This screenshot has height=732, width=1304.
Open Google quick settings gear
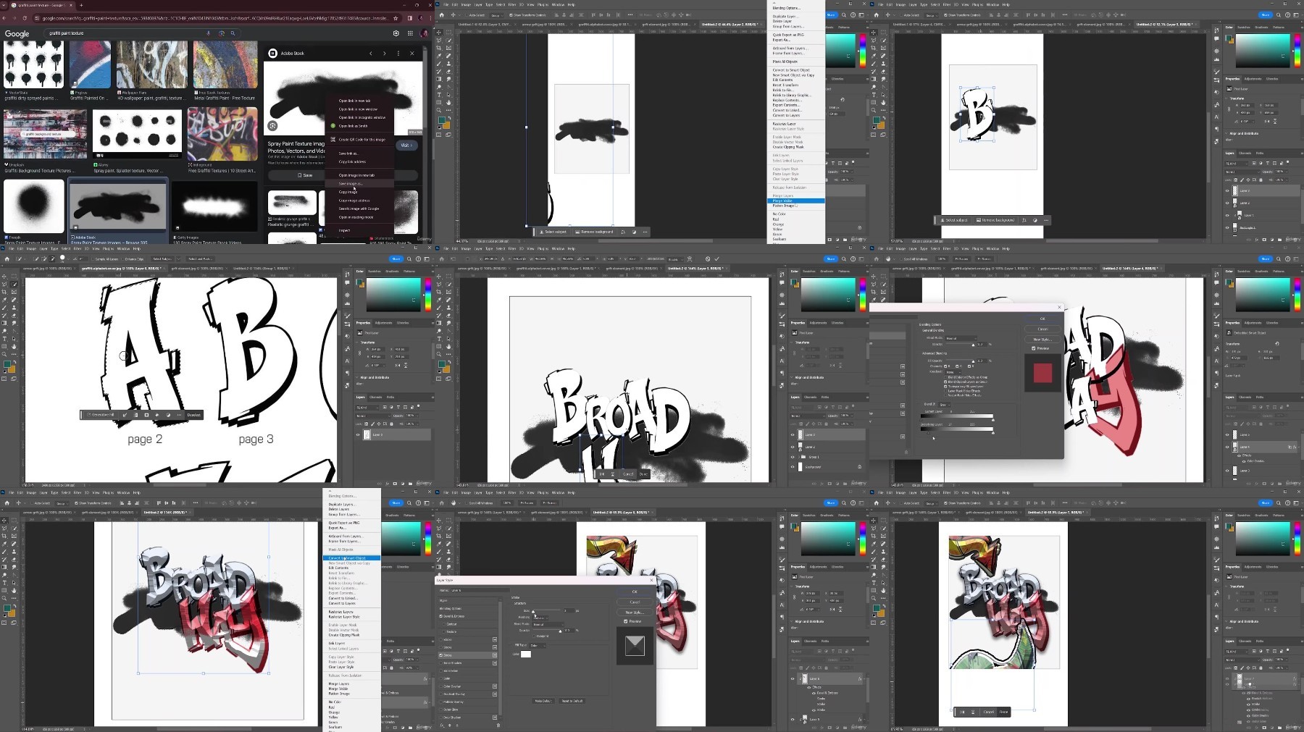396,33
